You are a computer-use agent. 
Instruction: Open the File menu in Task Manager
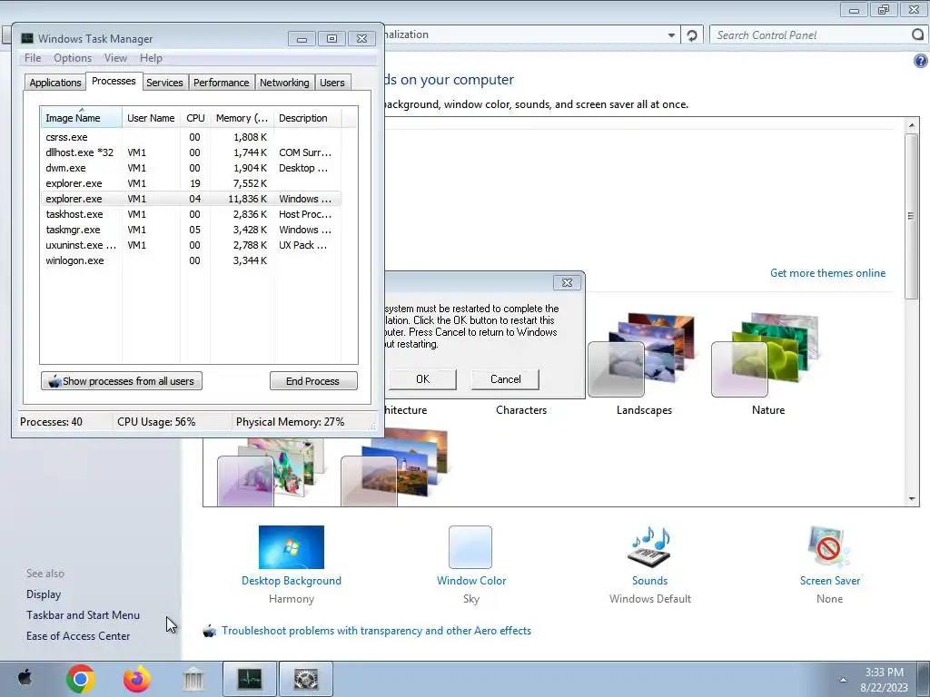click(33, 58)
